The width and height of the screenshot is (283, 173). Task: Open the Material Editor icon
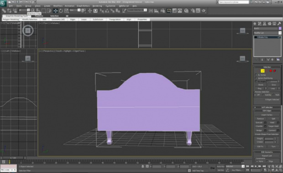(x=186, y=10)
